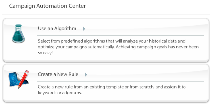Click the blueprint and pencil rule icon
This screenshot has height=104, width=212.
(19, 79)
